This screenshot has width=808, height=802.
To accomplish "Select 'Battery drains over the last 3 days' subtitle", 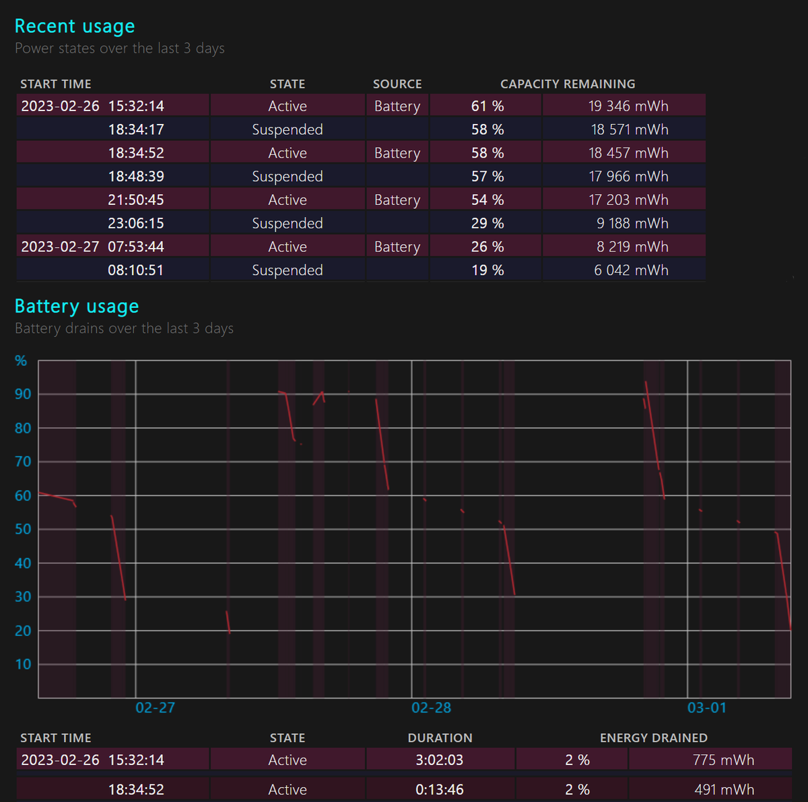I will (x=124, y=329).
